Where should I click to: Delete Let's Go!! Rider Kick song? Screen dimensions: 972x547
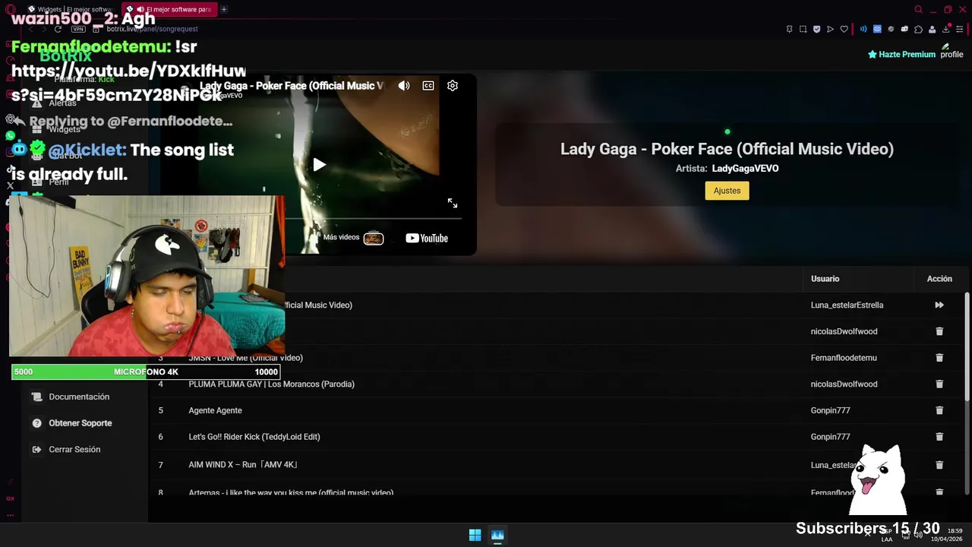939,437
